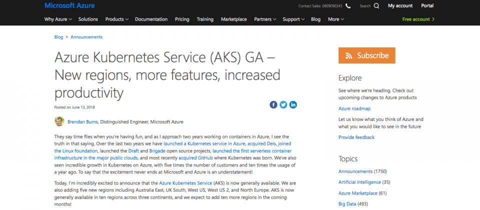Share the post on Facebook

[x=273, y=104]
